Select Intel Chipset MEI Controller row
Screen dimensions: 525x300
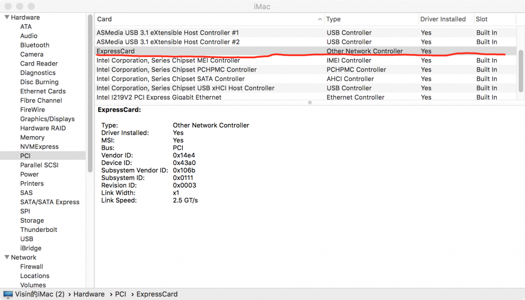[x=305, y=60]
